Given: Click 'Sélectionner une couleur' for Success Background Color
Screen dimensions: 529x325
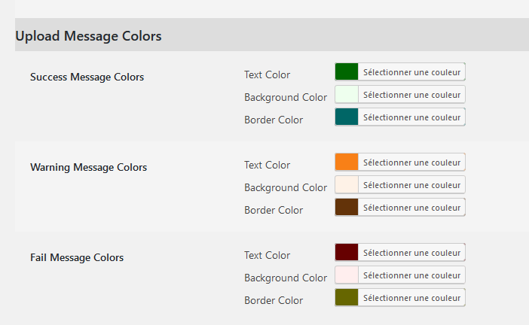Looking at the screenshot, I should click(x=411, y=95).
